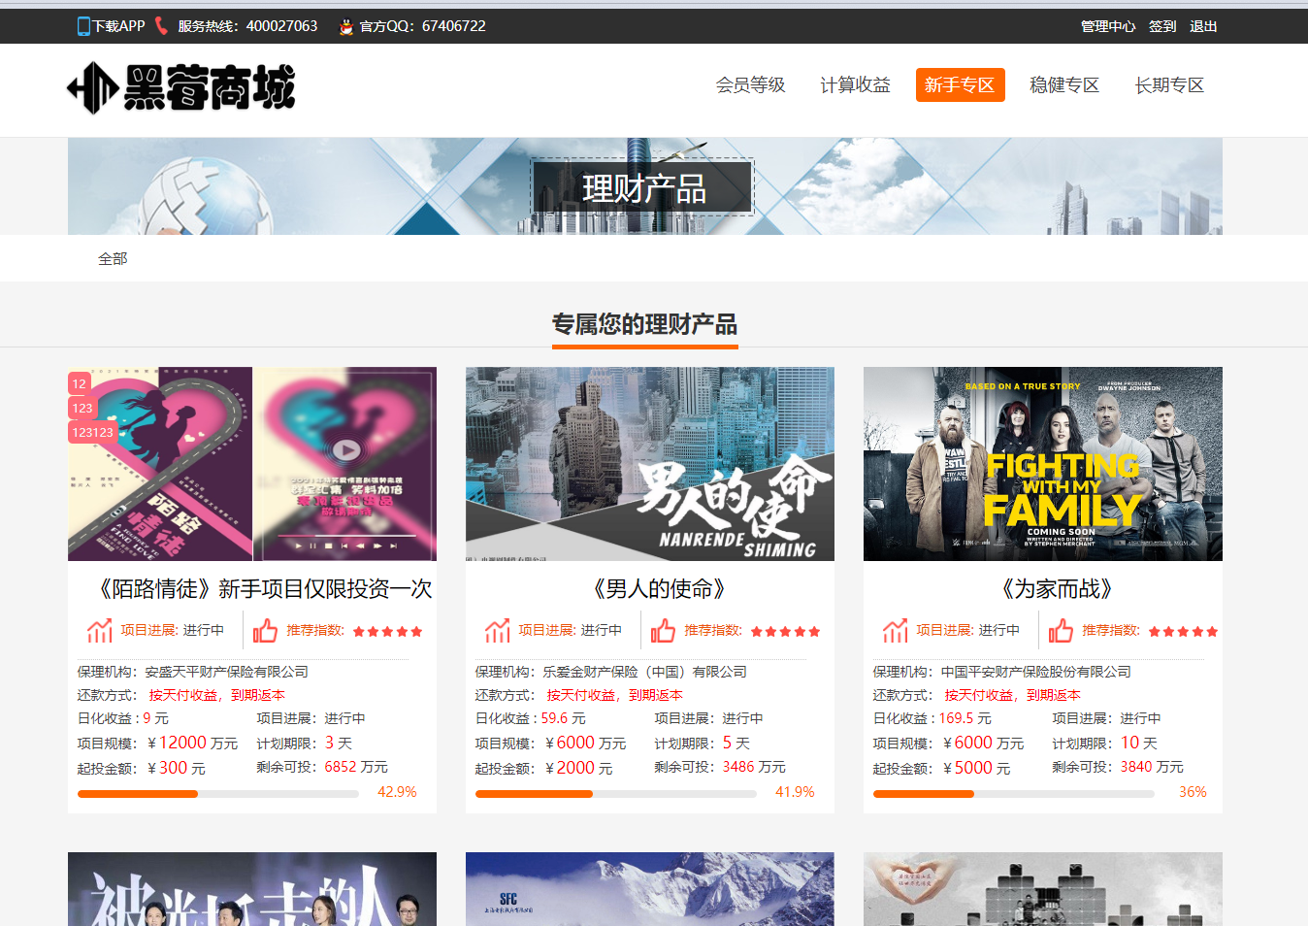Switch to the 长期专区 tab

[1168, 84]
